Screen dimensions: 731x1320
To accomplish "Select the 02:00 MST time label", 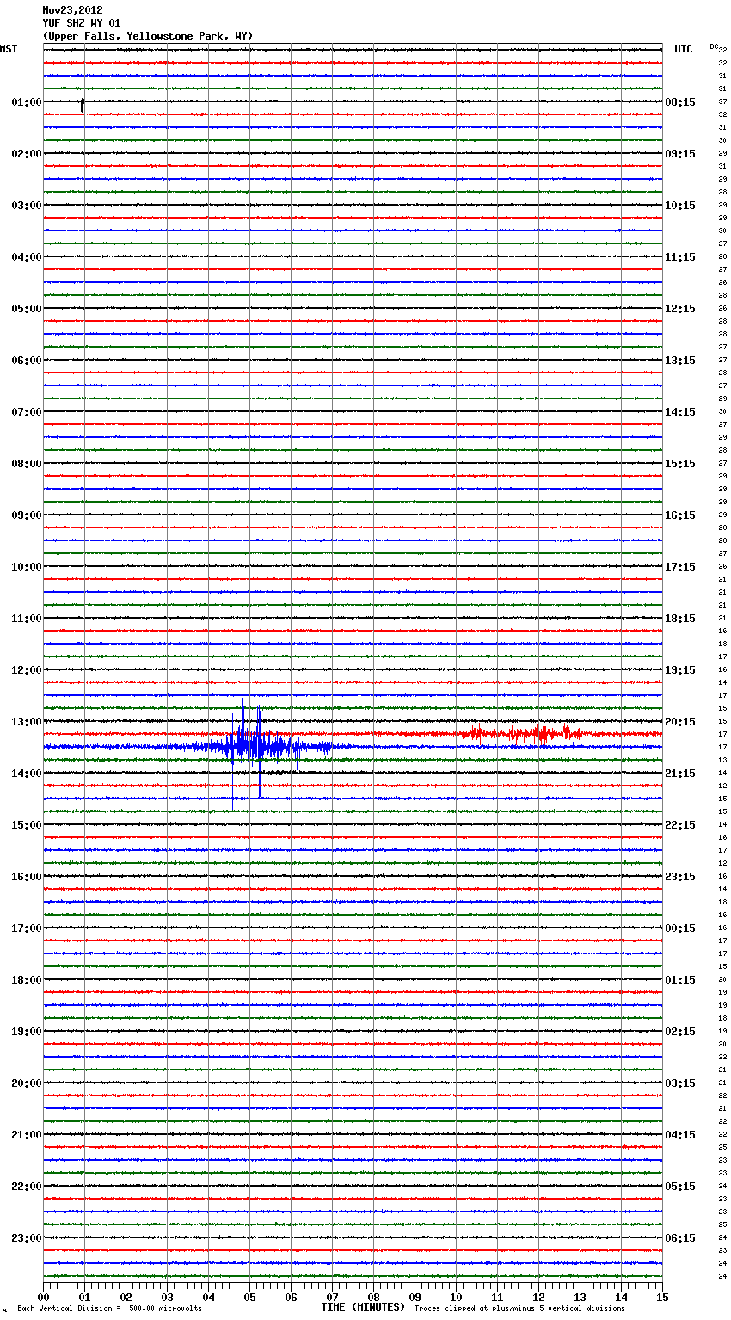I will click(x=26, y=154).
